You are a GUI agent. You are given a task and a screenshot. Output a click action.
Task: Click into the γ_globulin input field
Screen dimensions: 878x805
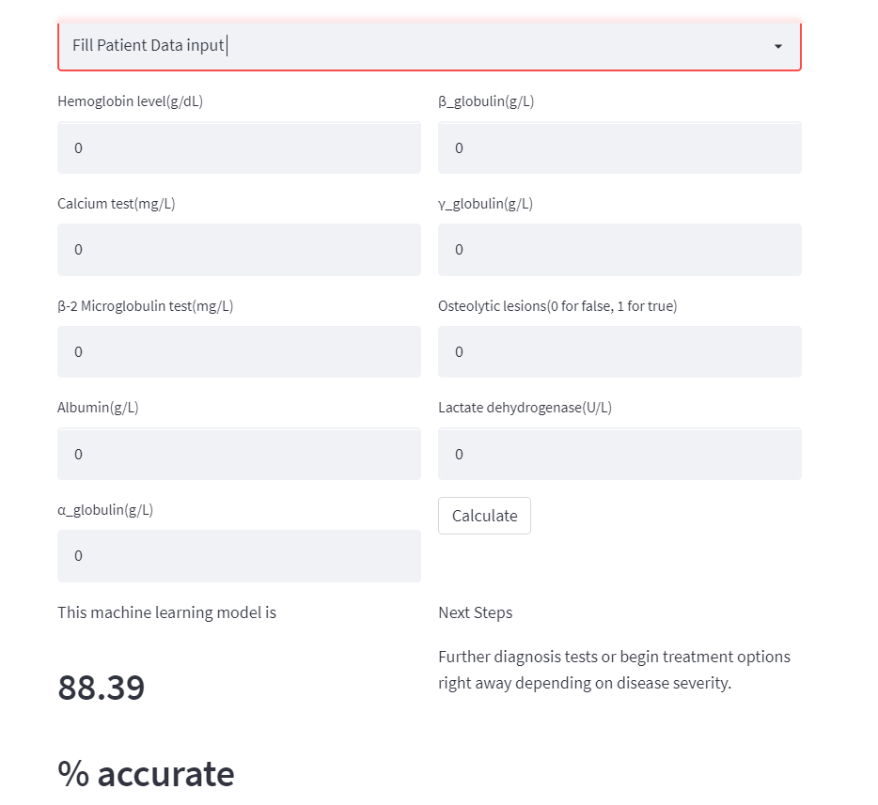point(619,250)
